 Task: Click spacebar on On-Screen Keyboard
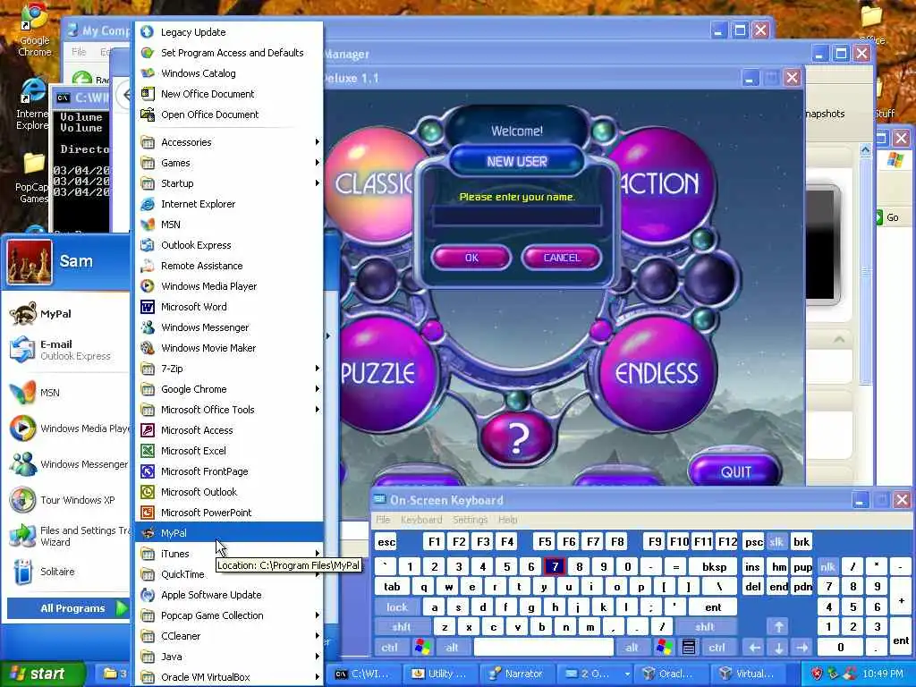point(543,648)
